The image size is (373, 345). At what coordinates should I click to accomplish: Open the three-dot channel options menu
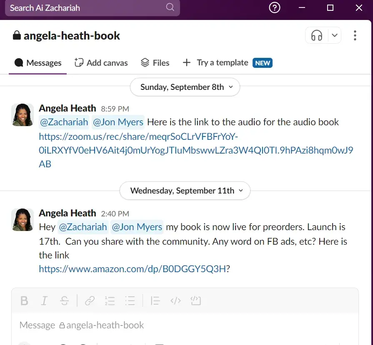355,36
